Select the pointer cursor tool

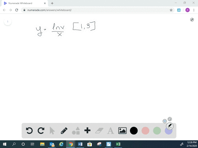coord(52,131)
